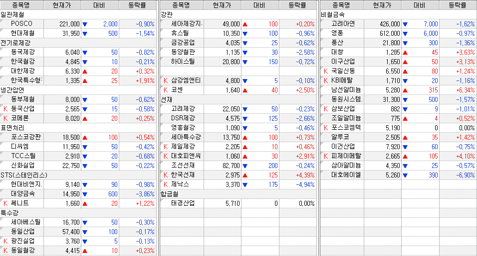Click 종목명 column header in the left table
This screenshot has height=256, width=477.
tap(21, 5)
